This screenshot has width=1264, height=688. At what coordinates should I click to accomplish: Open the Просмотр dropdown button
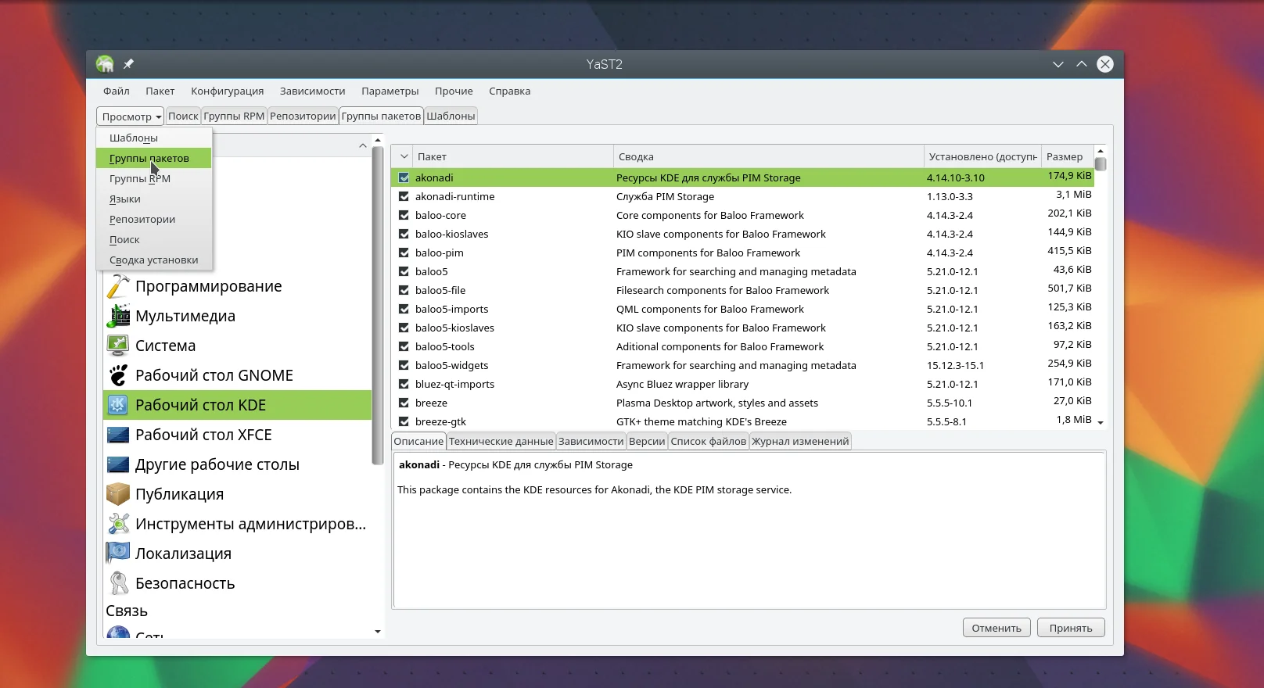pos(131,116)
